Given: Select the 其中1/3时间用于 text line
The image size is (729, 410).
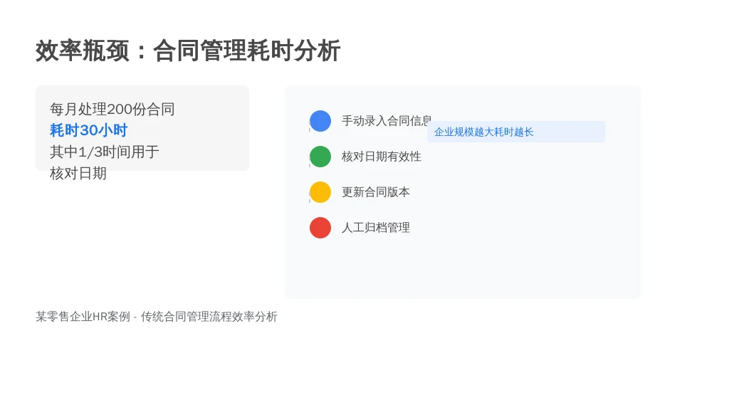Looking at the screenshot, I should (105, 152).
